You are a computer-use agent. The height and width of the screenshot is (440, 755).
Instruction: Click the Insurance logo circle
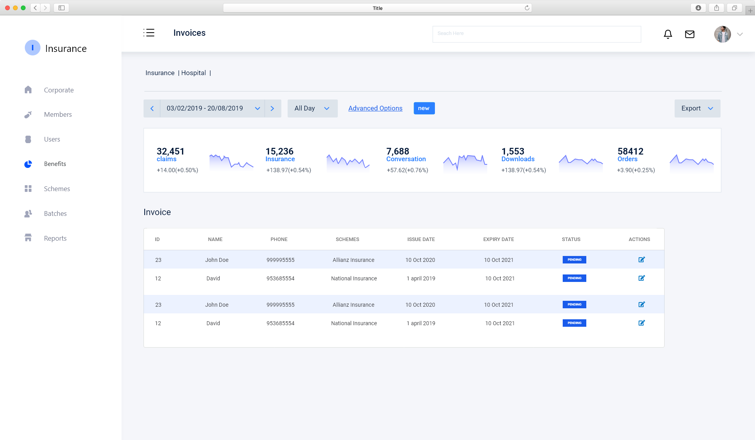(x=33, y=48)
